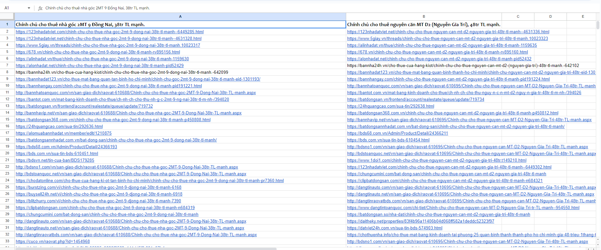Click the select-all corner box above row 1
Screen dimensions: 601x250
7,16
